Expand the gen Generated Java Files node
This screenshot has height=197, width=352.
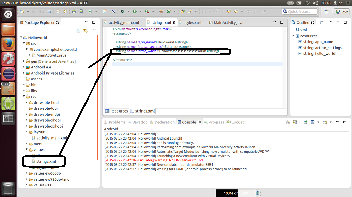pos(24,61)
